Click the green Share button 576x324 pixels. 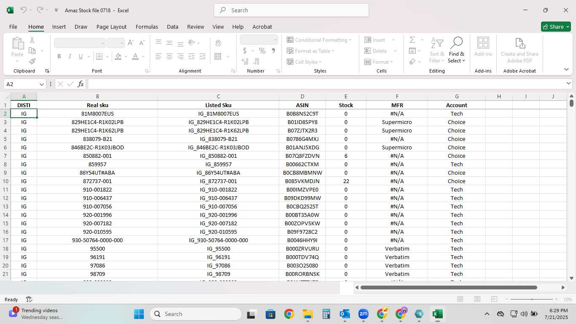pos(556,27)
